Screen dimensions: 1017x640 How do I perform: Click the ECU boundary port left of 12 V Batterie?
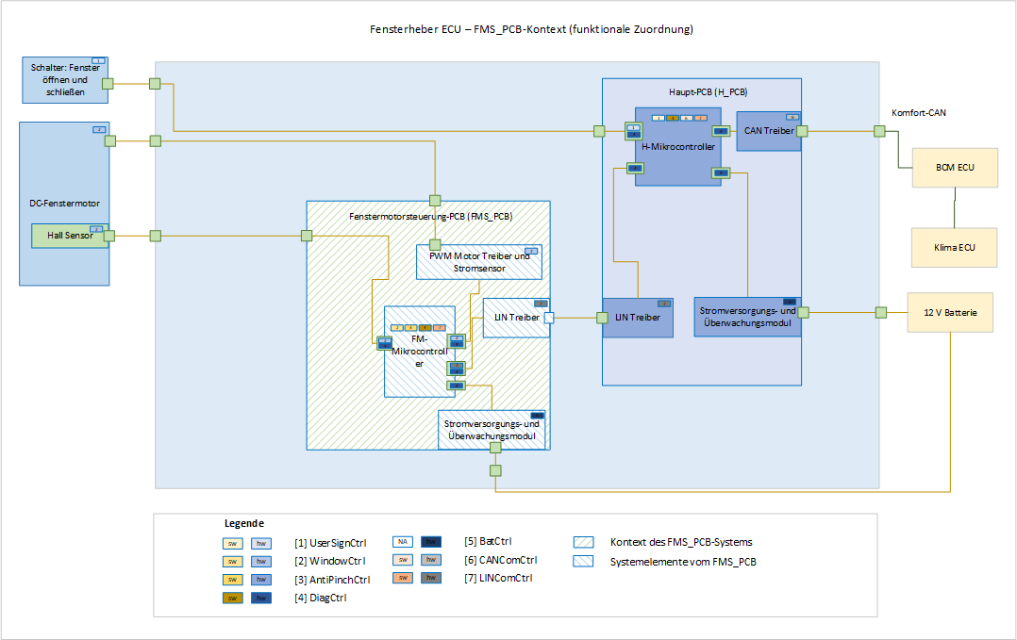(881, 313)
